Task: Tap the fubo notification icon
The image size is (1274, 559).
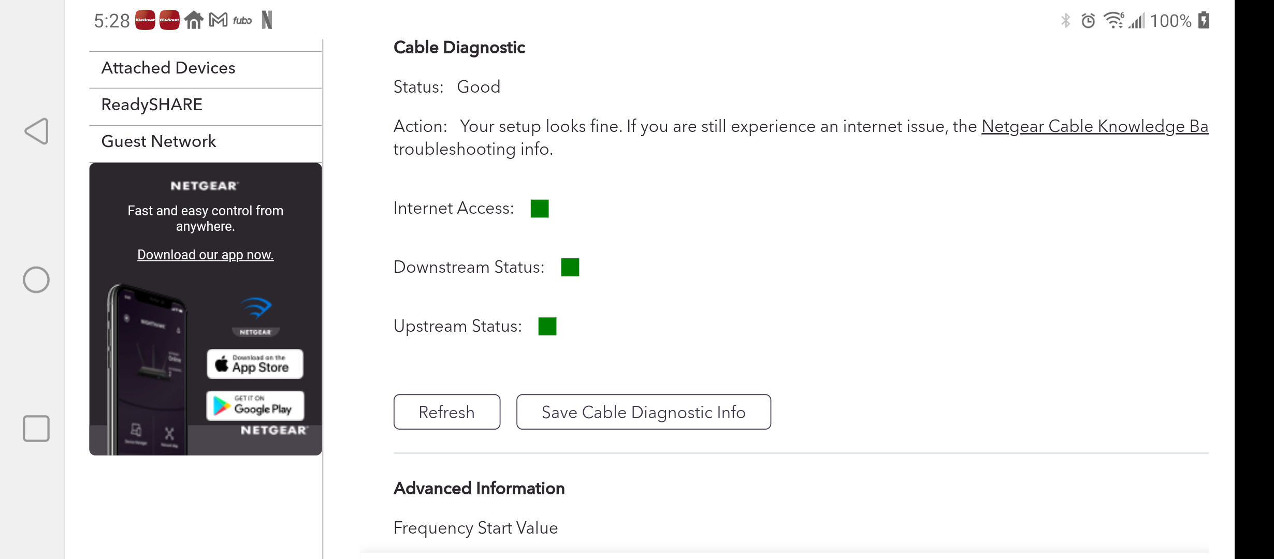Action: (x=242, y=20)
